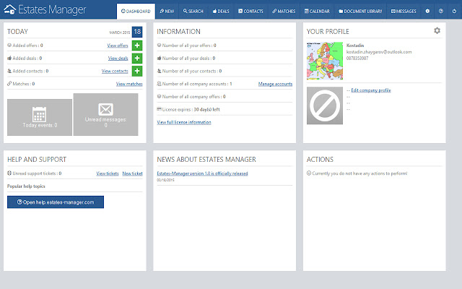Click the green plus next to View offers
Image resolution: width=462 pixels, height=289 pixels.
click(137, 46)
